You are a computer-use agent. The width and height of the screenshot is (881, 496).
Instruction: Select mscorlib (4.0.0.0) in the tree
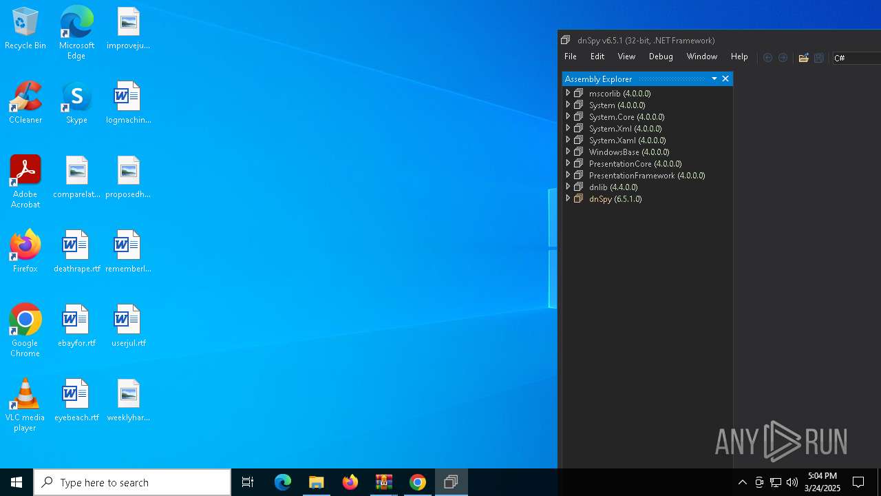coord(619,93)
